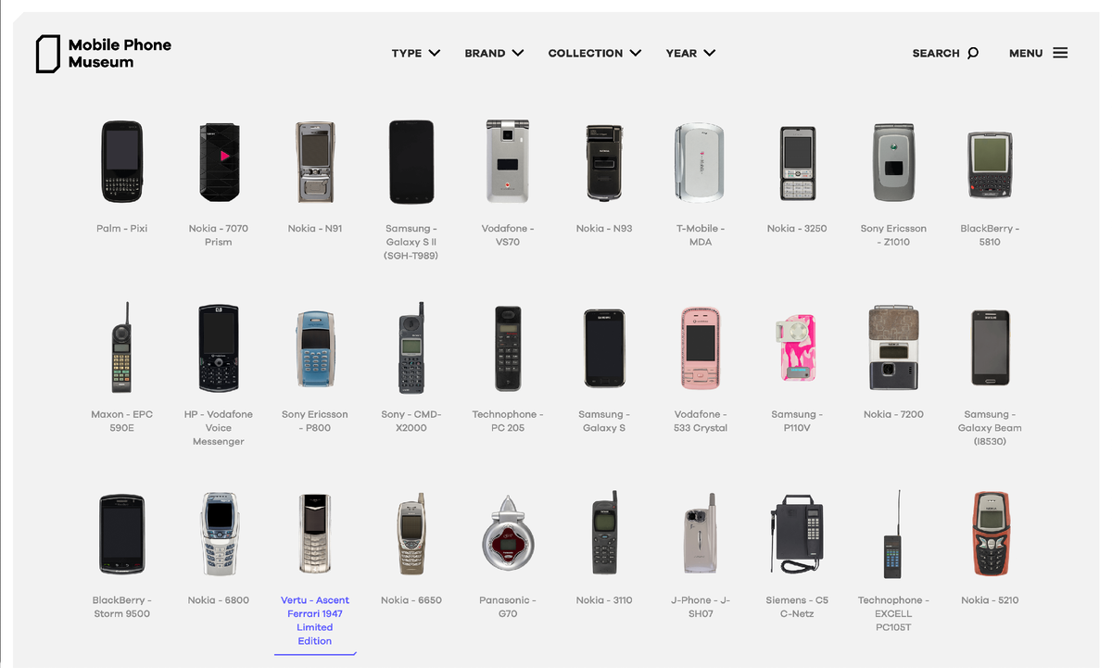Open the BlackBerry - 5810 text link

click(990, 235)
